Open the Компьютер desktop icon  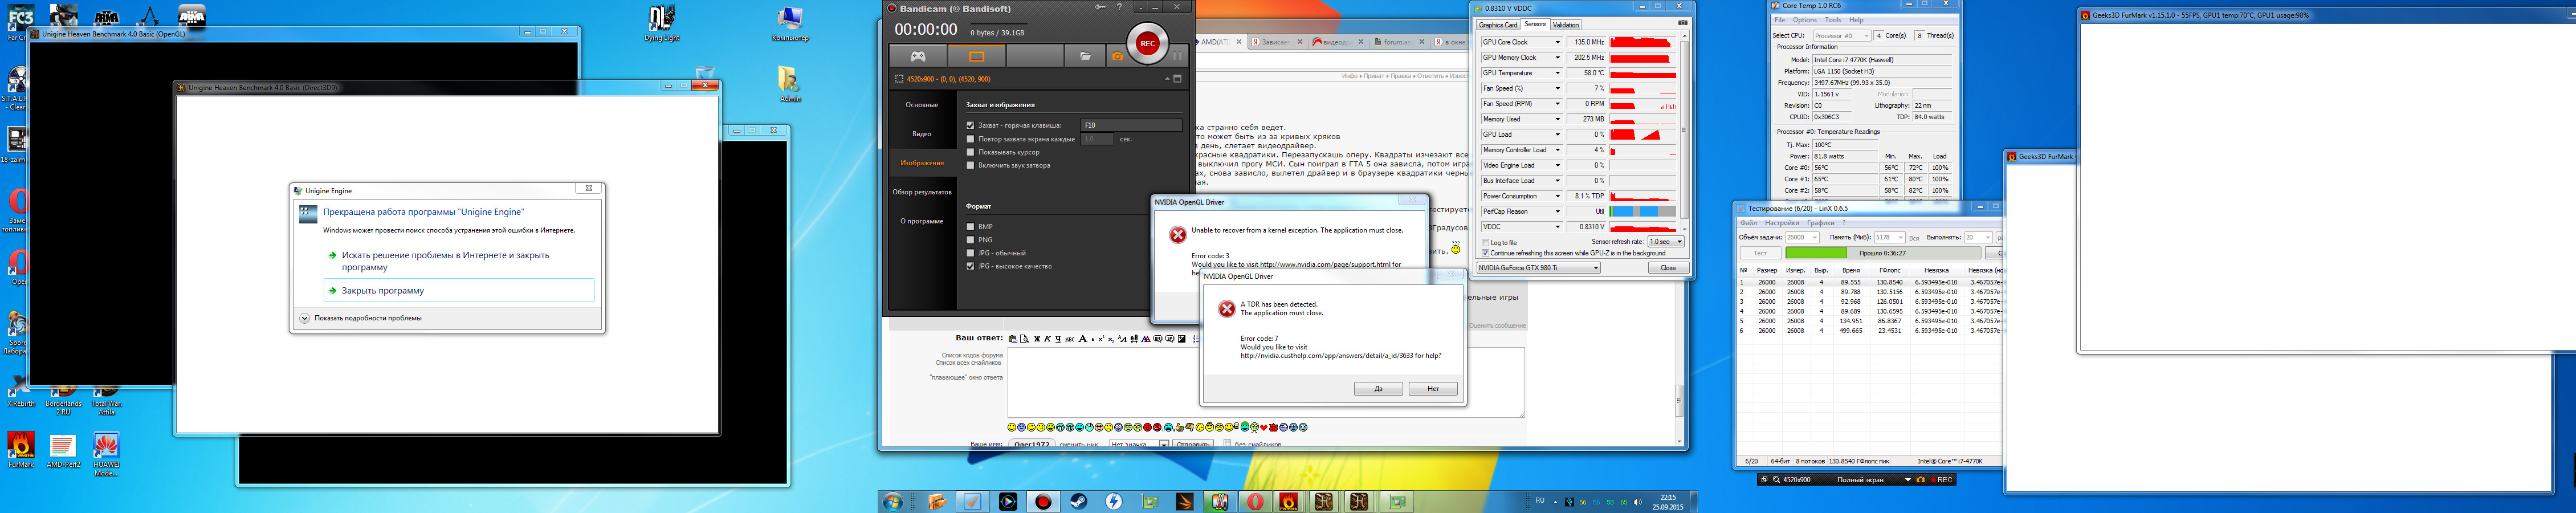pyautogui.click(x=790, y=24)
